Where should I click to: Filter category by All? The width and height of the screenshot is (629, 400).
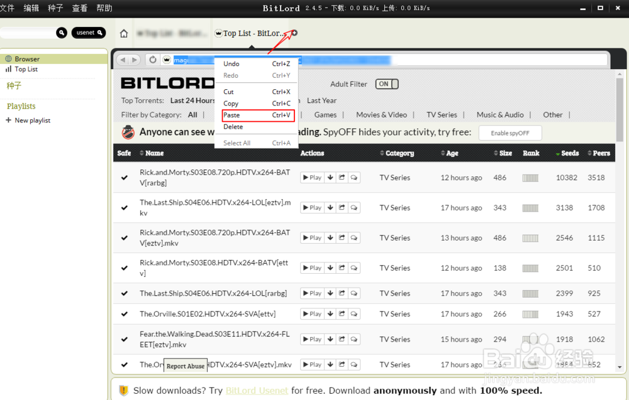click(192, 115)
